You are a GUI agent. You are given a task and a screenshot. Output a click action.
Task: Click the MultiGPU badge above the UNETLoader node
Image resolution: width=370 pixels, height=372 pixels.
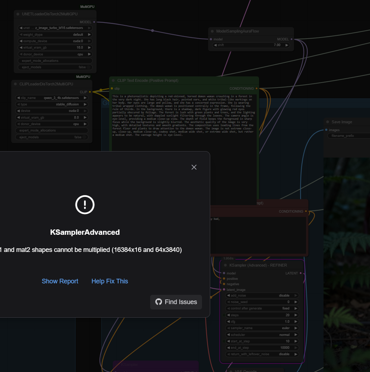[87, 7]
